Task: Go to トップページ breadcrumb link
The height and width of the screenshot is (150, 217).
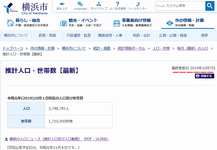Action: tap(13, 48)
